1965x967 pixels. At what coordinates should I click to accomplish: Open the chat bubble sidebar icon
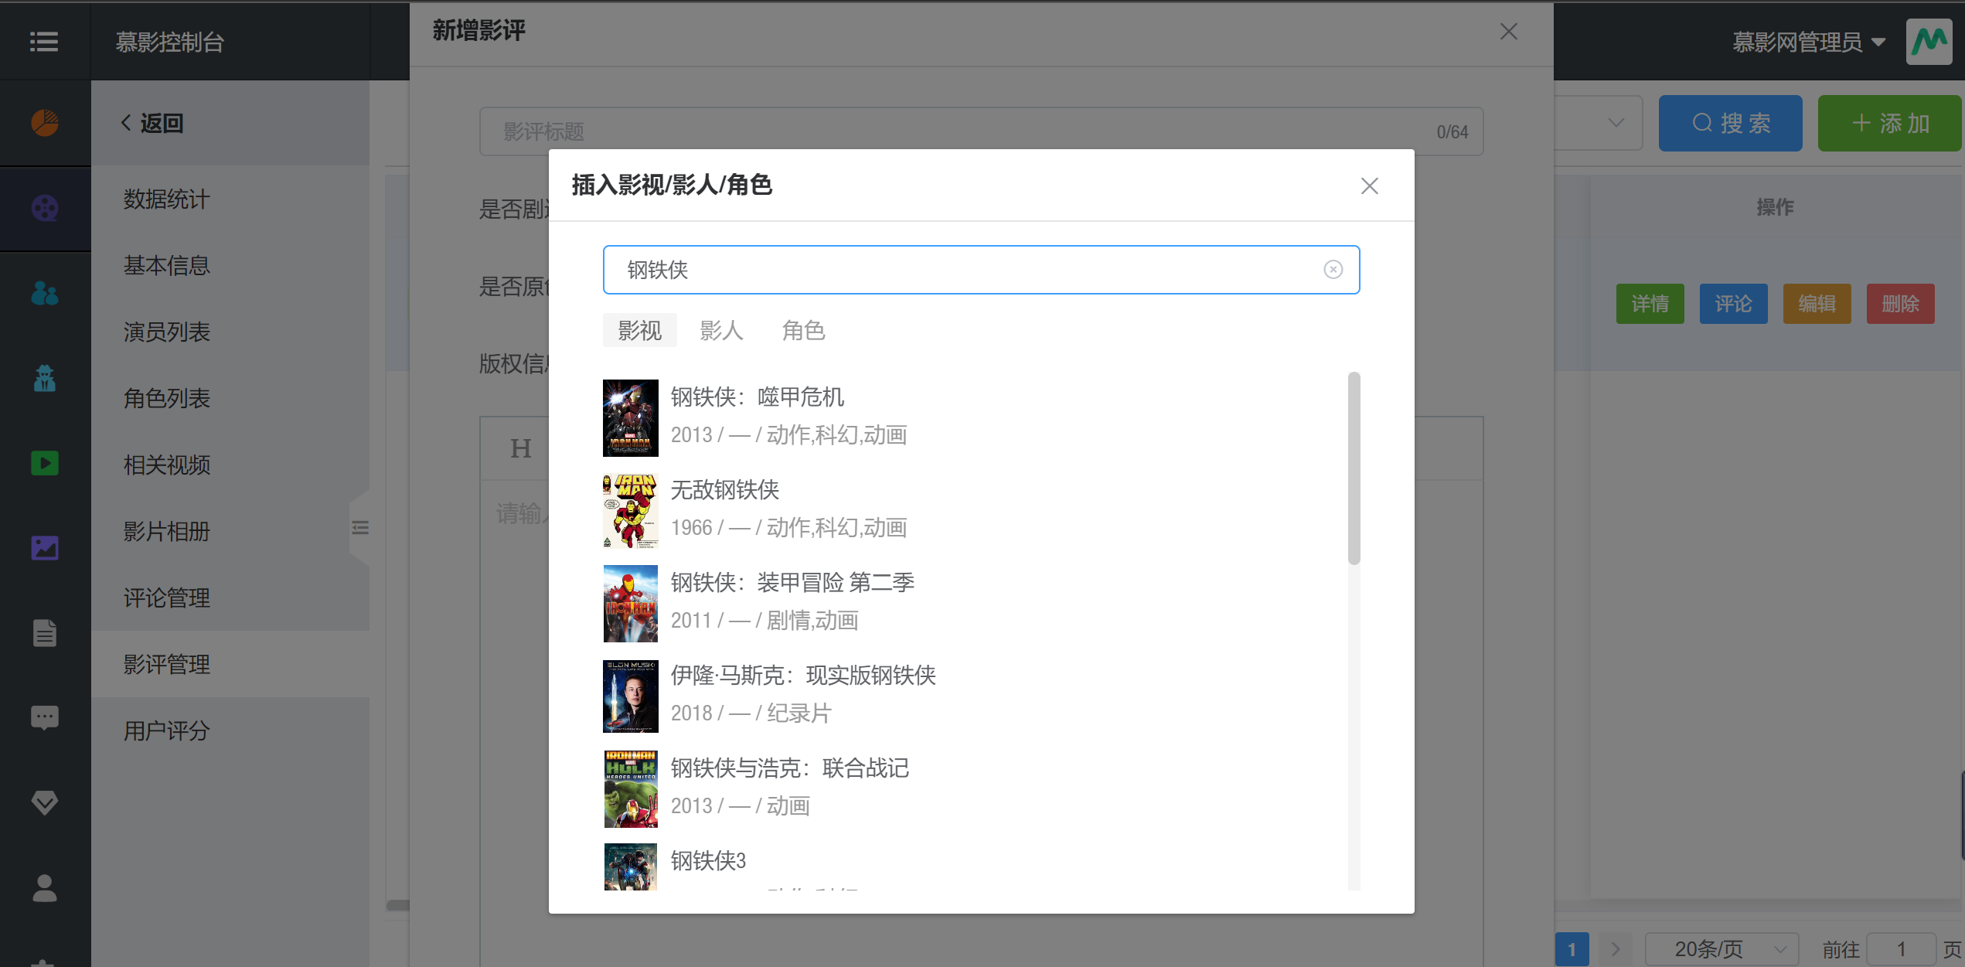coord(45,718)
